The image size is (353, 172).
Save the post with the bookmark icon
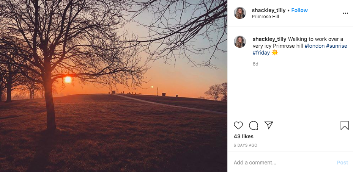pos(344,125)
